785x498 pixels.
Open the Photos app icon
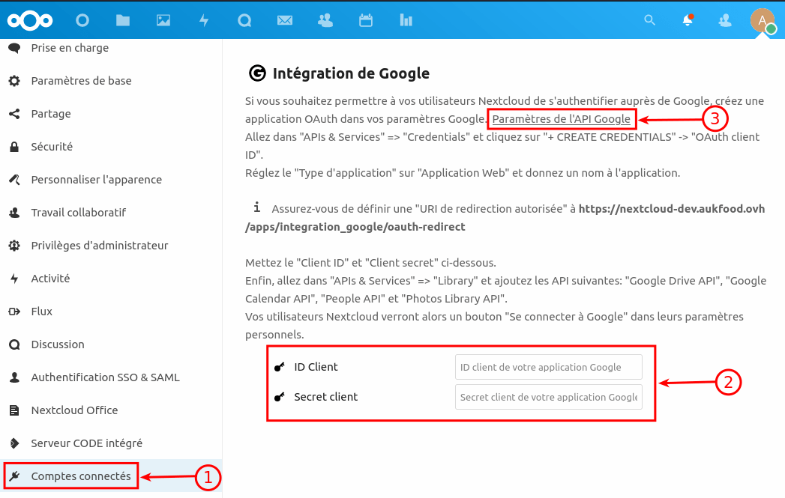click(163, 20)
